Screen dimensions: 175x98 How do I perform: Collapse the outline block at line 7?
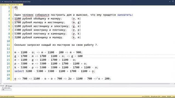pos(13,30)
